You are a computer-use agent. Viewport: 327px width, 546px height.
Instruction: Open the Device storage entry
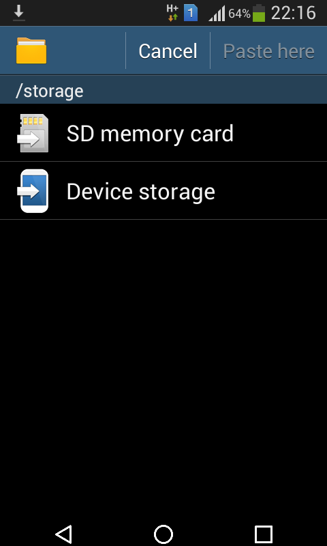click(x=163, y=191)
